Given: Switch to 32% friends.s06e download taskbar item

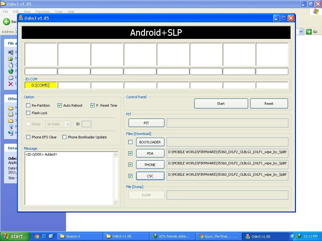Looking at the screenshot, I should pyautogui.click(x=172, y=236).
